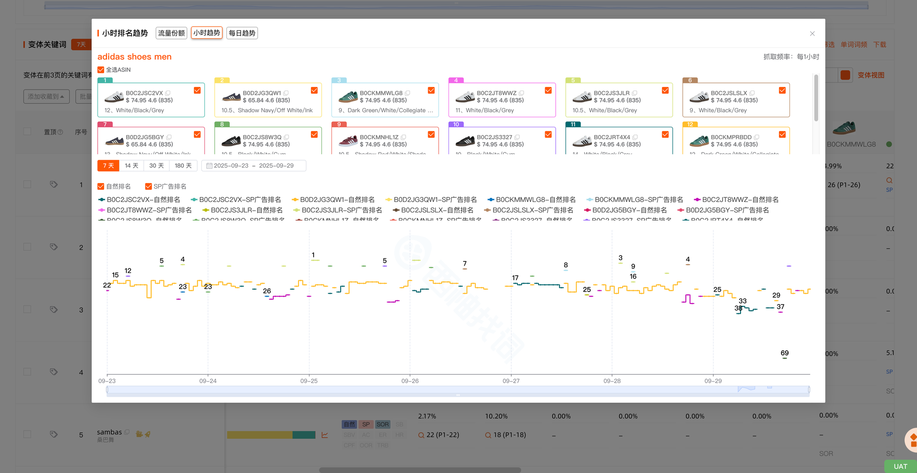Click copy icon beside B0CKMMWLG8
The height and width of the screenshot is (473, 917).
click(408, 93)
